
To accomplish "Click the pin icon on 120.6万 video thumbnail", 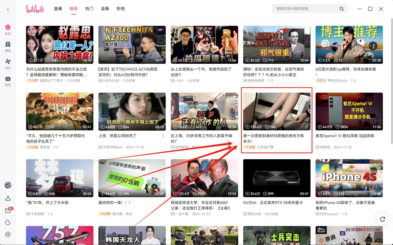I will tap(306, 127).
